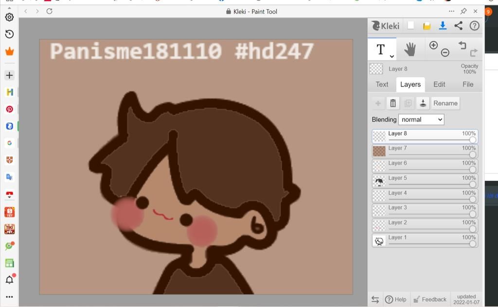Reload the Kleki page
The height and width of the screenshot is (307, 498).
pyautogui.click(x=49, y=12)
